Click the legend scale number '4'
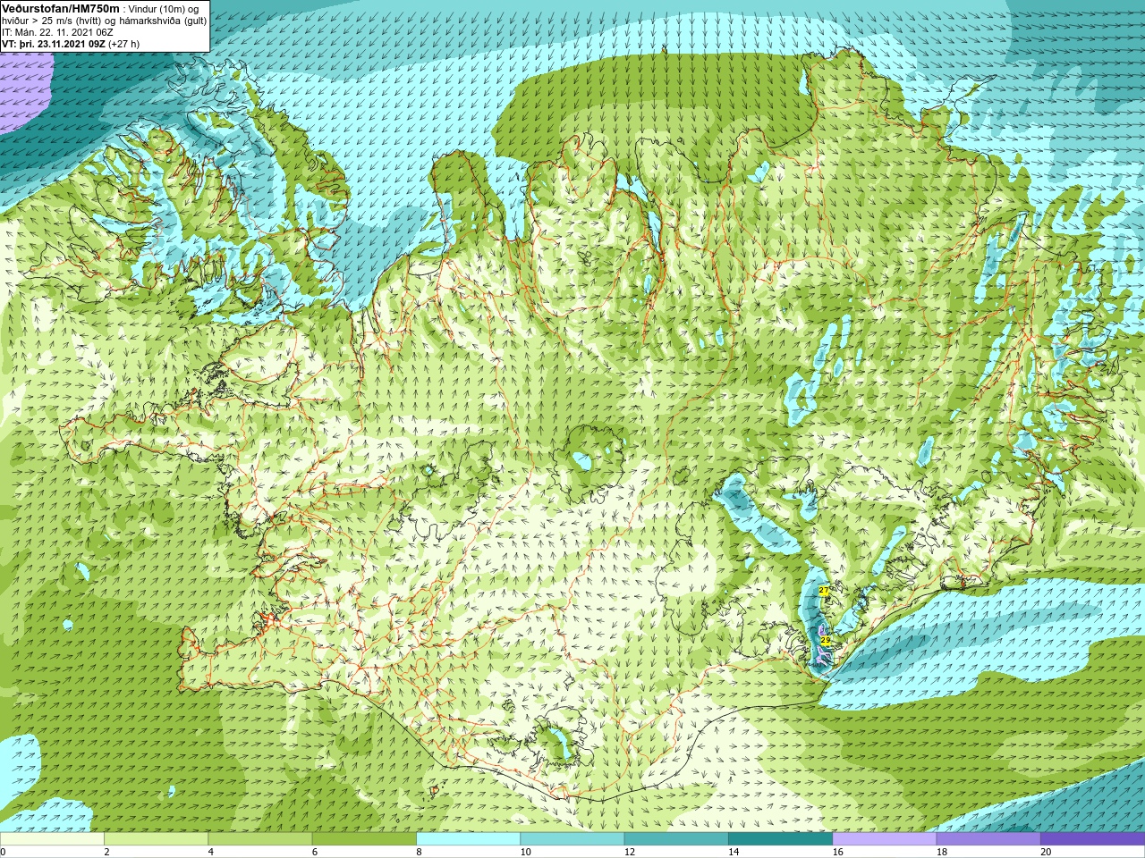1145x858 pixels. (x=211, y=852)
